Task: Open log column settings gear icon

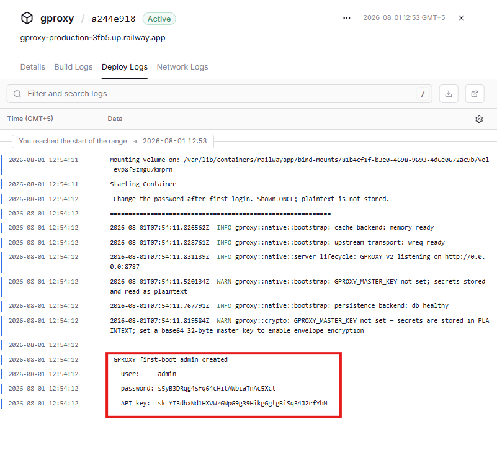Action: [479, 119]
